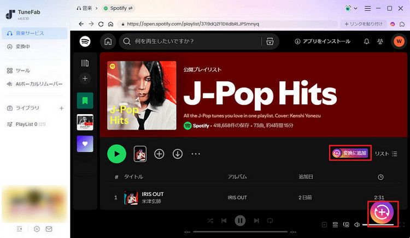
Task: Open the W user profile avatar
Action: (x=399, y=41)
